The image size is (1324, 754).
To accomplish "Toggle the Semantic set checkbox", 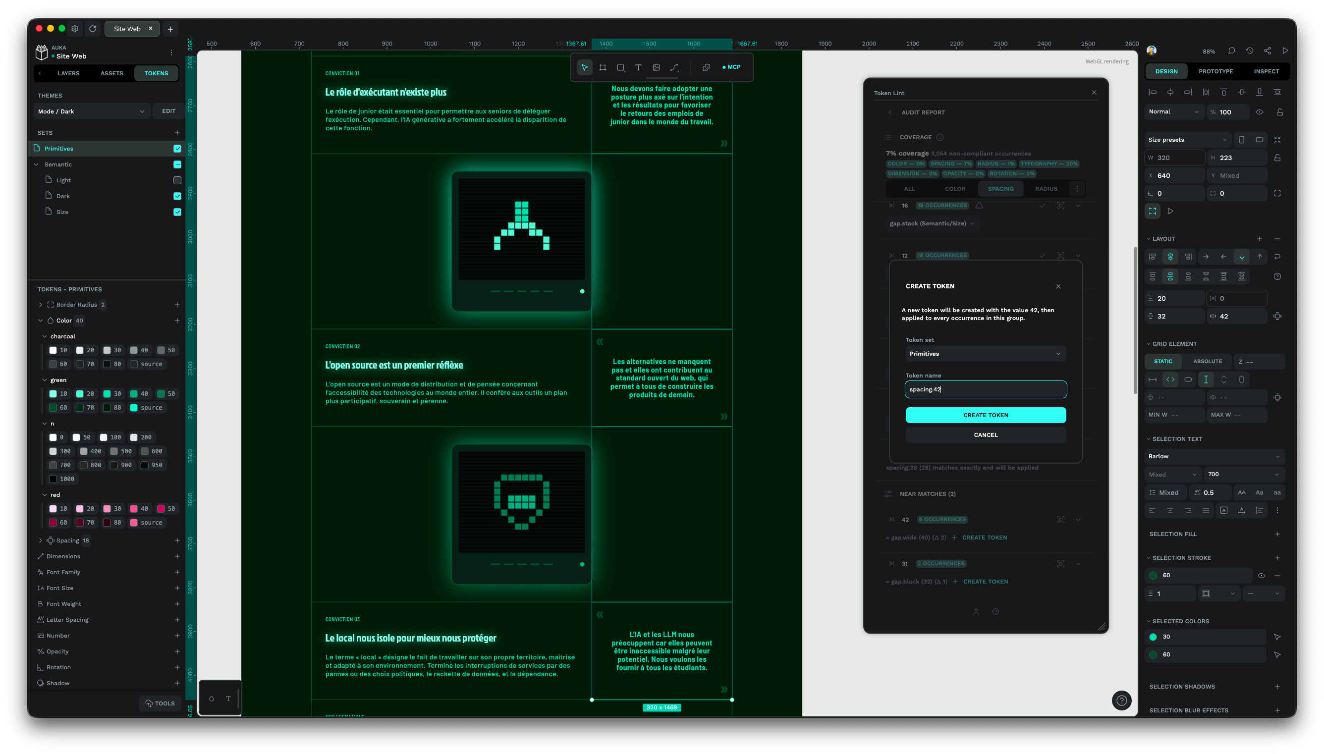I will coord(177,164).
